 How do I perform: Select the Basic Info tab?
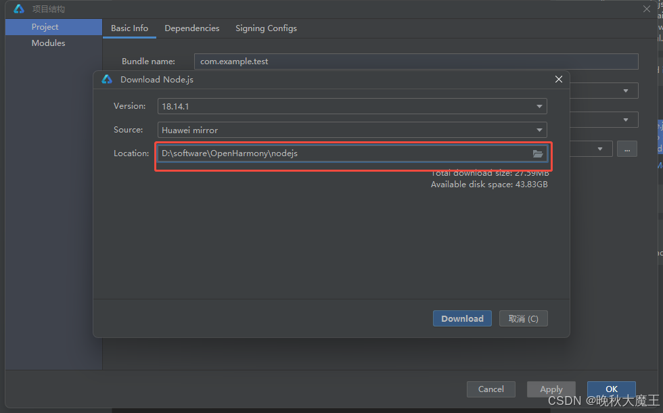point(129,28)
